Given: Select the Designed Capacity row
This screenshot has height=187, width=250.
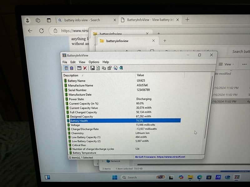Looking at the screenshot, I should tap(81, 117).
